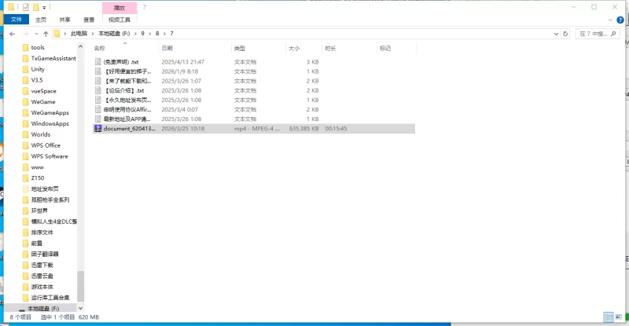The width and height of the screenshot is (629, 326).
Task: Open the www folder in sidebar
Action: click(x=37, y=167)
